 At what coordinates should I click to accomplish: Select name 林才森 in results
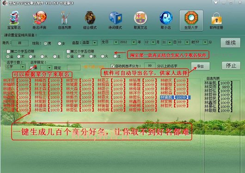[48, 89]
